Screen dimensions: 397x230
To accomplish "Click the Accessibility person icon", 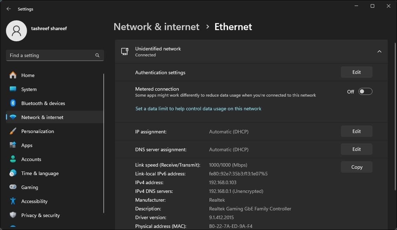I will (x=13, y=201).
